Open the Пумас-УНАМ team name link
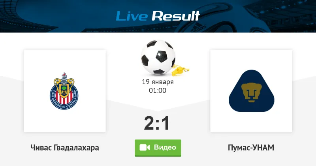316x166 pixels. pyautogui.click(x=251, y=148)
